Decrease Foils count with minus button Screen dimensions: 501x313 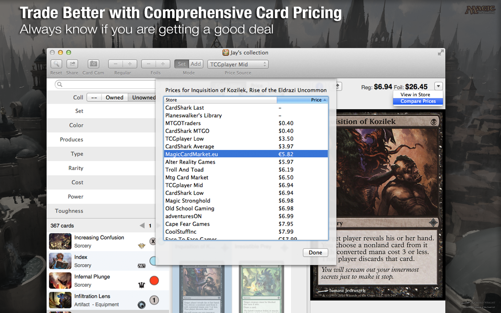[149, 64]
